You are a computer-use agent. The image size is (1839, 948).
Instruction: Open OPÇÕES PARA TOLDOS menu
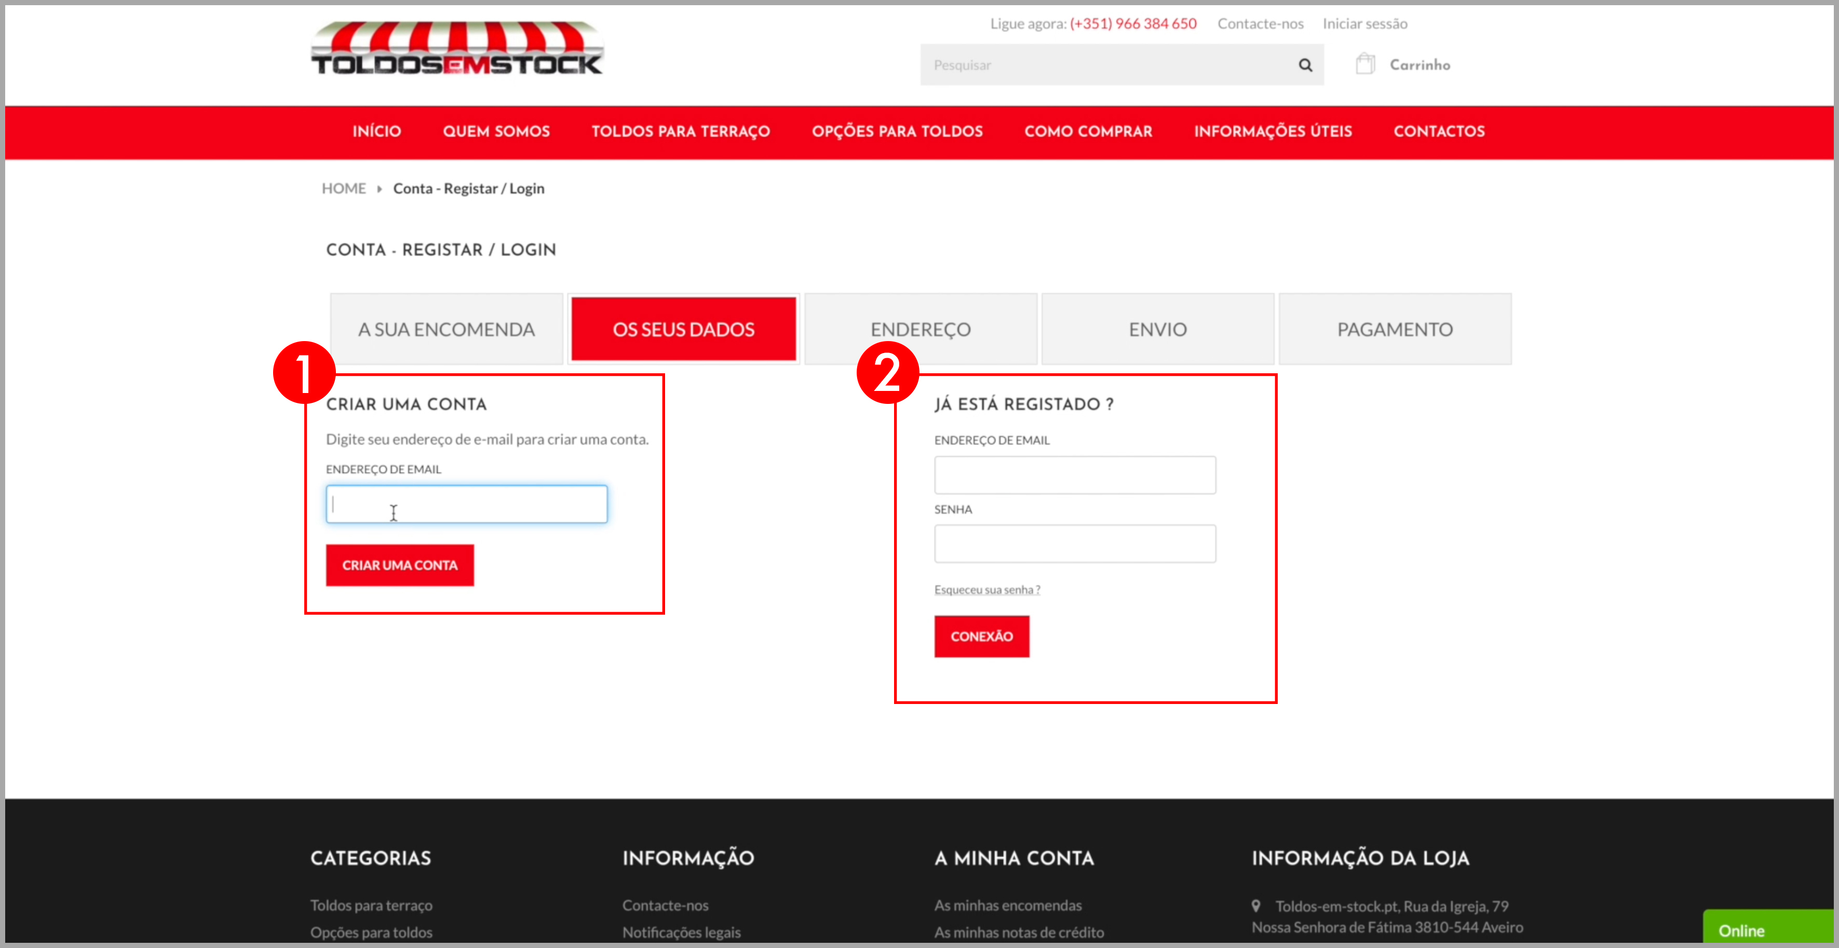[x=897, y=131]
